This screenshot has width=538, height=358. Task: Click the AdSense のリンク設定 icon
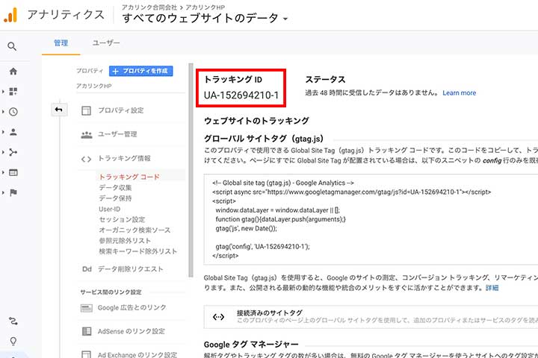[87, 331]
